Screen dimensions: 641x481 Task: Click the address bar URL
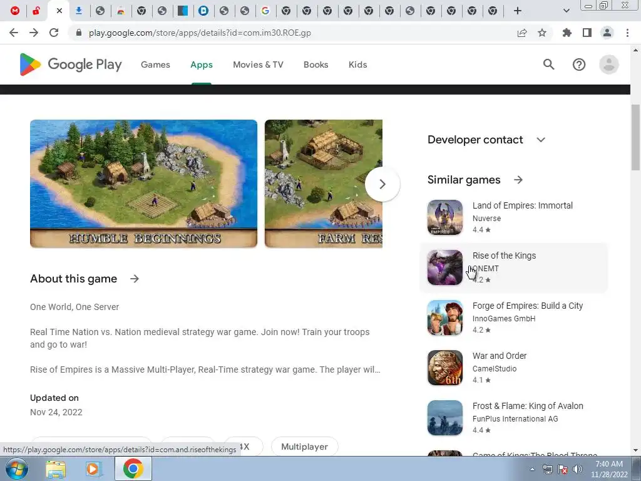pos(200,33)
